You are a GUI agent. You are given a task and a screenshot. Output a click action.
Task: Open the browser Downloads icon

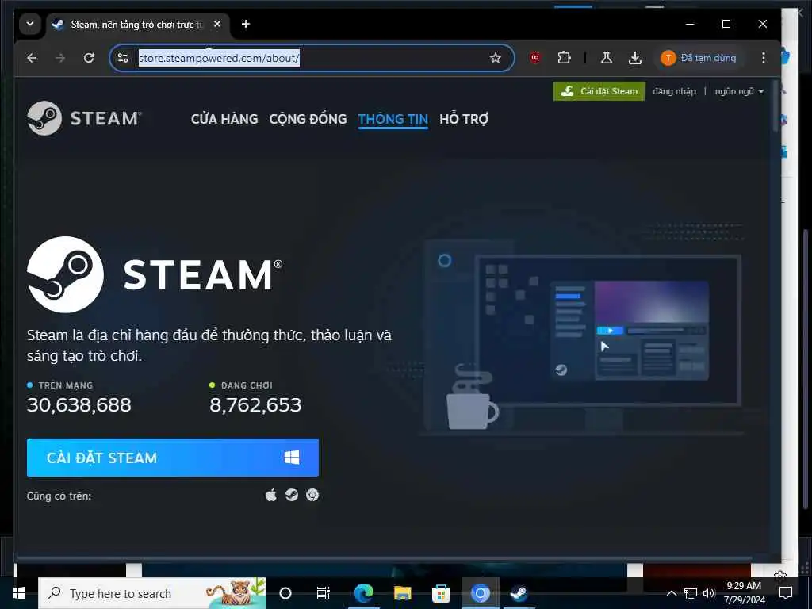tap(635, 58)
